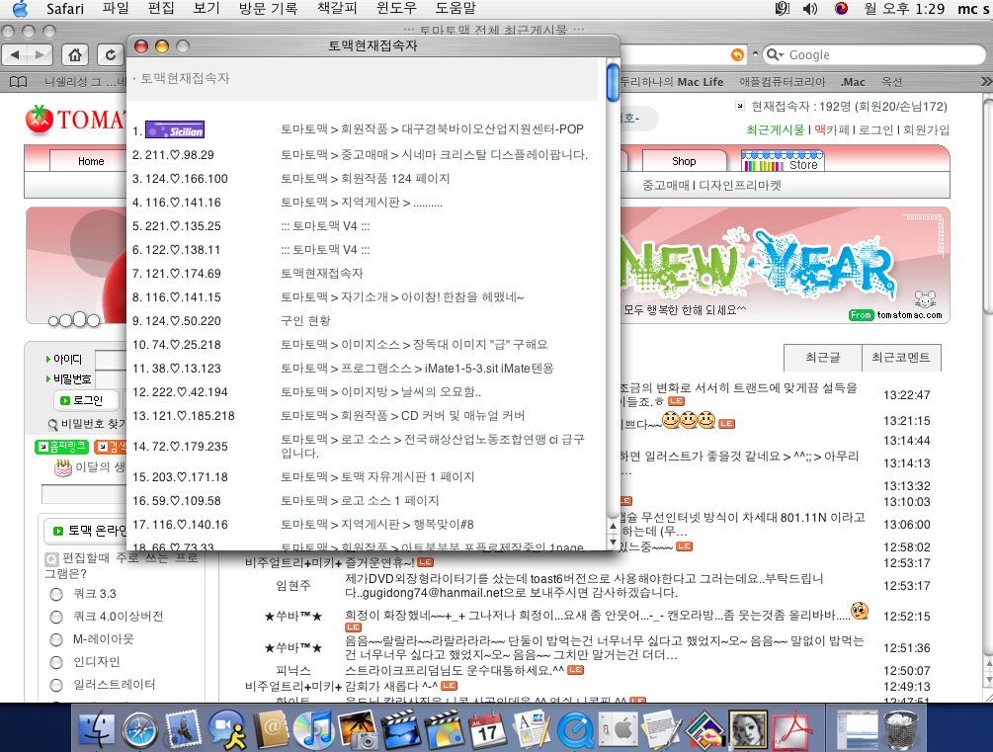Viewport: 993px width, 752px height.
Task: Launch iChat from the Dock
Action: click(227, 730)
